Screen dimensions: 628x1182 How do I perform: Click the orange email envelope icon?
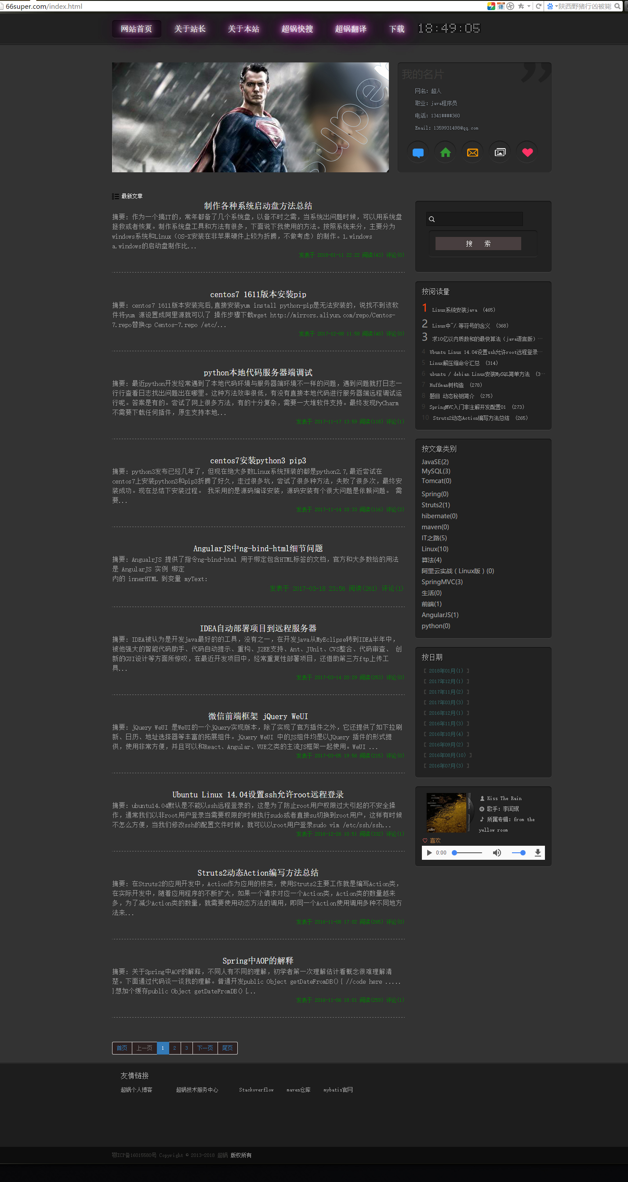472,153
